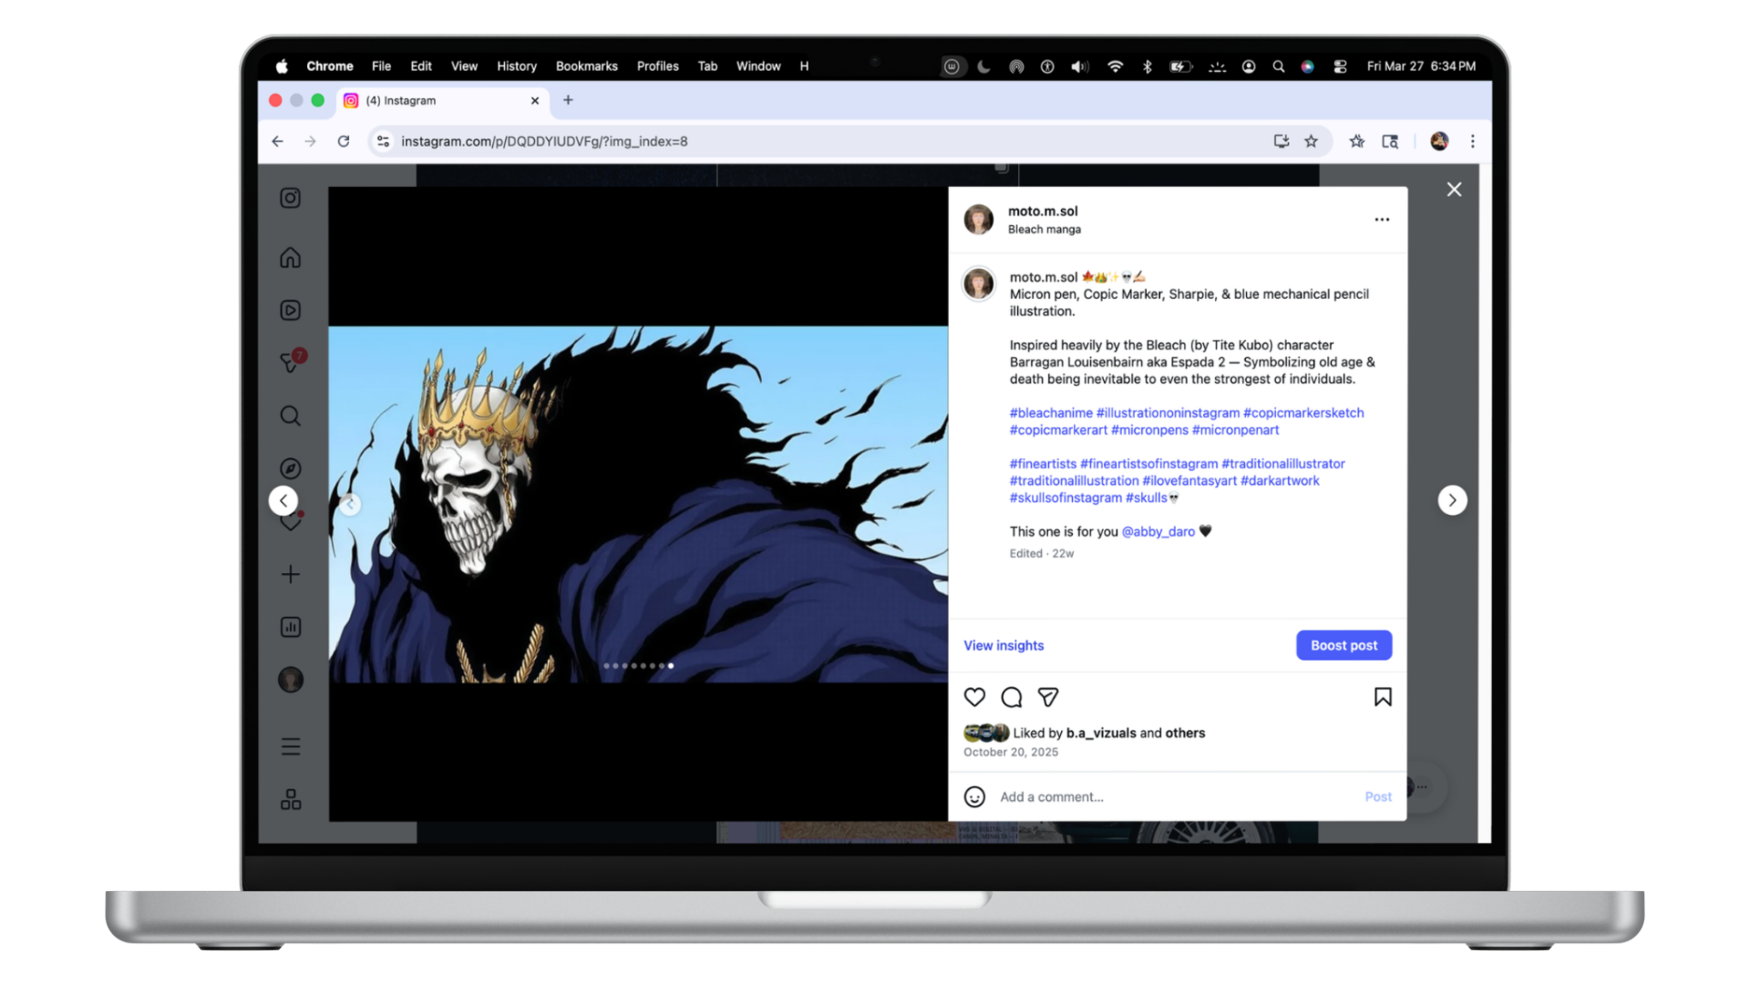Open the Bookmarks menu in menu bar
Screen dimensions: 1750x984
(586, 67)
